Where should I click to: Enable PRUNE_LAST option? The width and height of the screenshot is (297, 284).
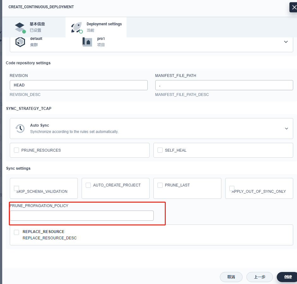pos(160,185)
